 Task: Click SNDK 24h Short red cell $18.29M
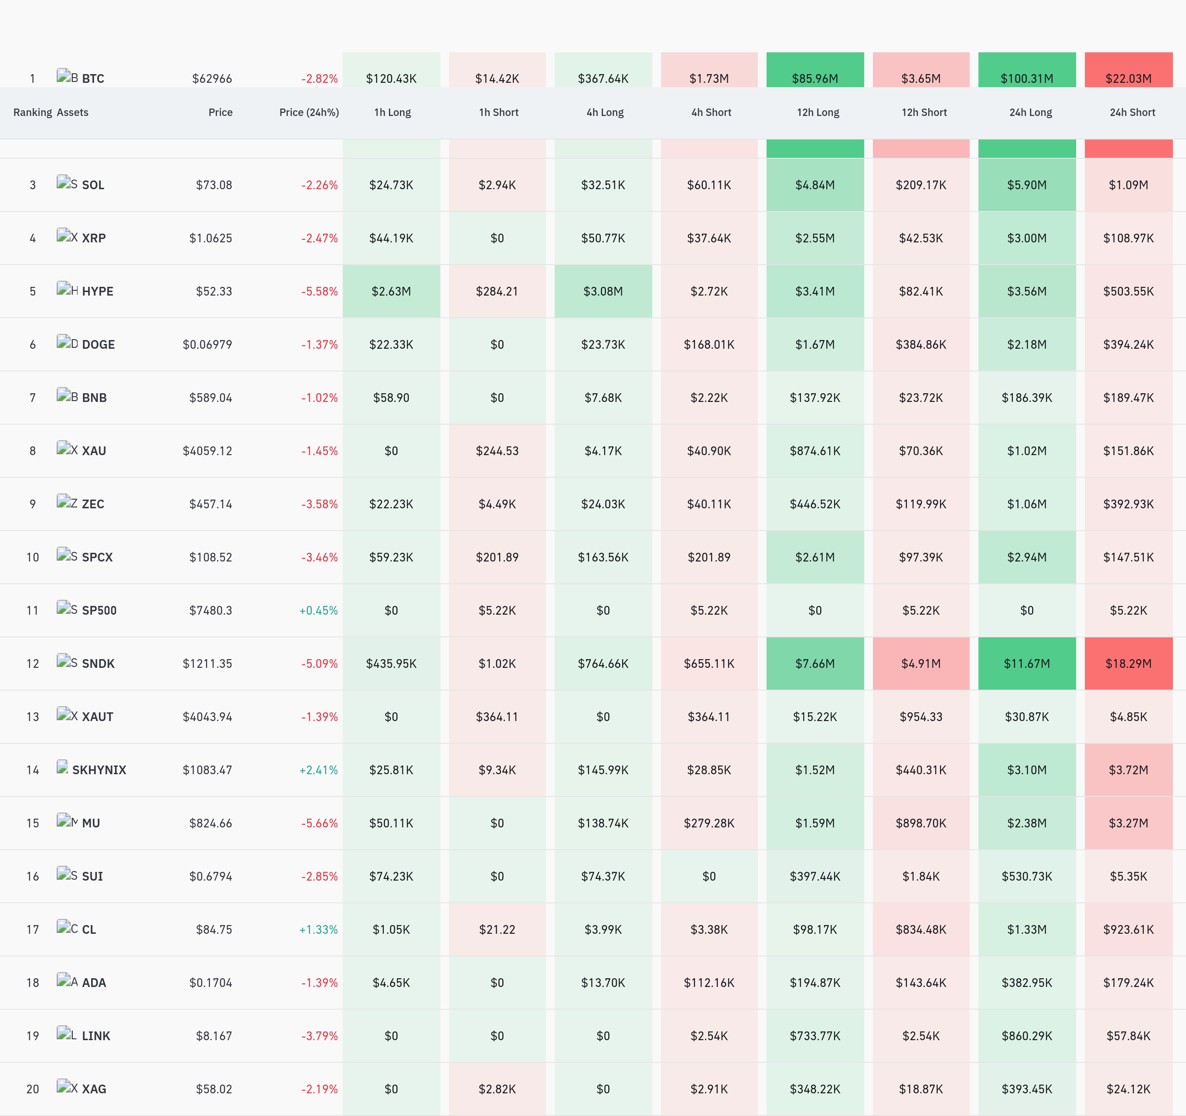[1128, 663]
